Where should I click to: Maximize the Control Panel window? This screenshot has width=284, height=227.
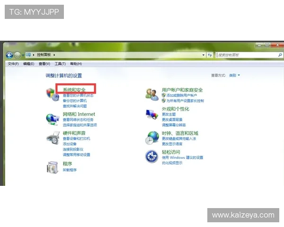pos(267,45)
